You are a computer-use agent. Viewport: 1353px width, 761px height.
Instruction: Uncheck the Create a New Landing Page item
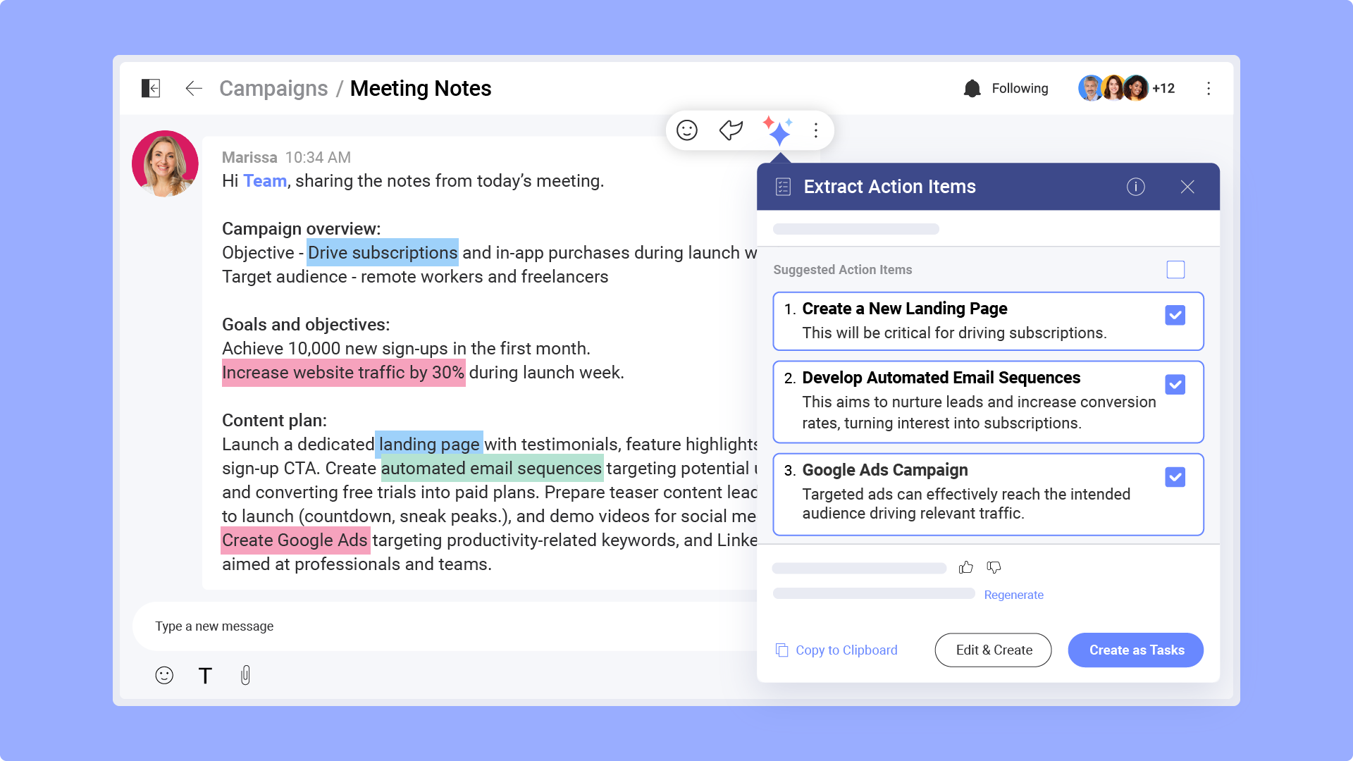1175,316
